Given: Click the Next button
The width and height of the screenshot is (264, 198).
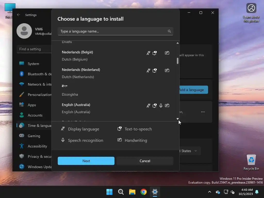Looking at the screenshot, I should pos(86,161).
